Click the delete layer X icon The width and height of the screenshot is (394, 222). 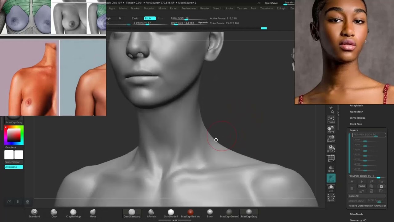point(381,186)
